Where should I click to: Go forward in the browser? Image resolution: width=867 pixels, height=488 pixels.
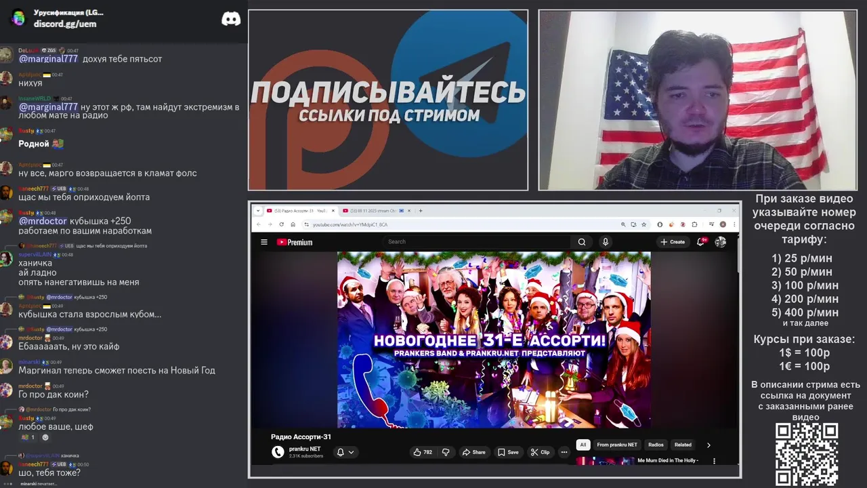tap(270, 224)
